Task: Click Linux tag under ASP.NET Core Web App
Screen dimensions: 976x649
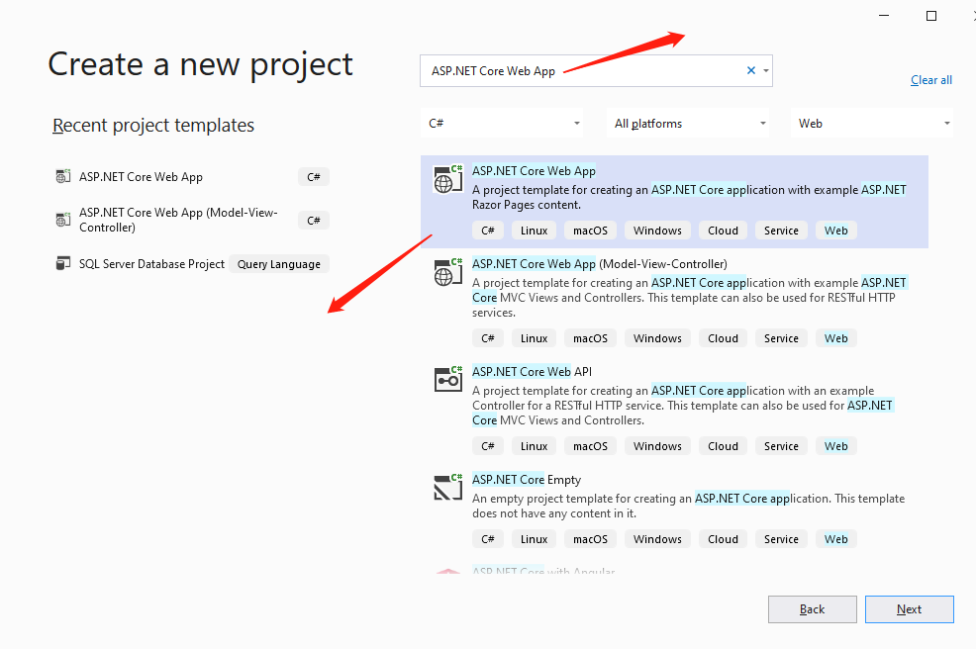Action: click(535, 231)
